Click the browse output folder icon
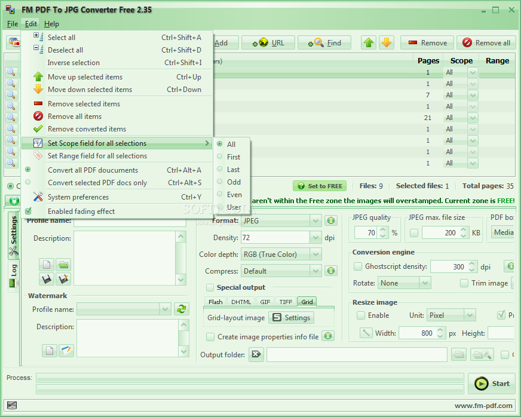 click(459, 354)
